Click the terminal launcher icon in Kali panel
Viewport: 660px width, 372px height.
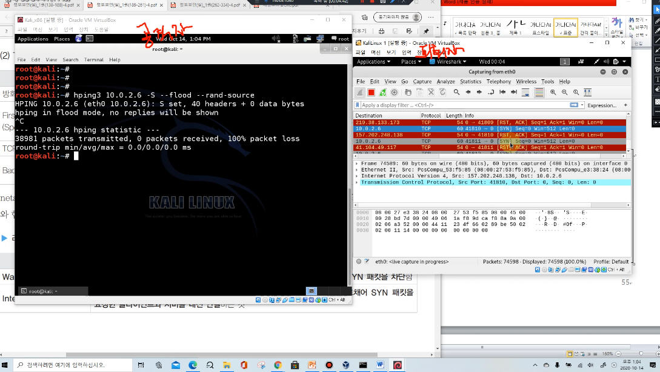click(90, 39)
